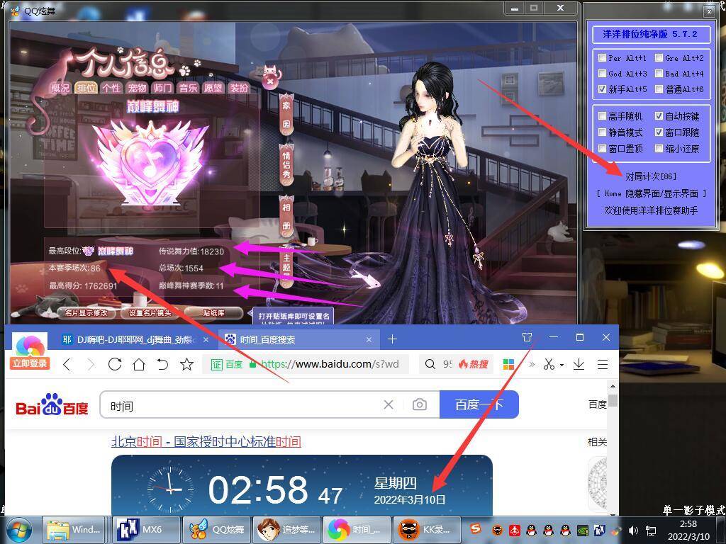726x544 pixels.
Task: Open a new browser tab with plus
Action: (392, 339)
